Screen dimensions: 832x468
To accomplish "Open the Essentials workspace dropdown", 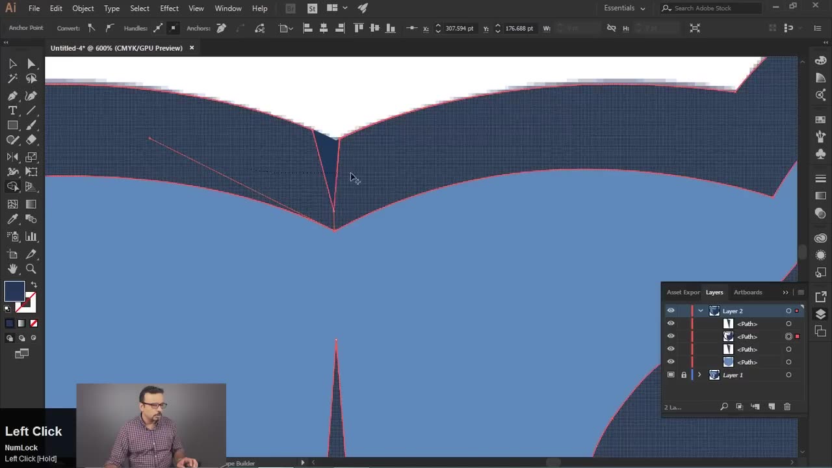I will click(x=625, y=8).
